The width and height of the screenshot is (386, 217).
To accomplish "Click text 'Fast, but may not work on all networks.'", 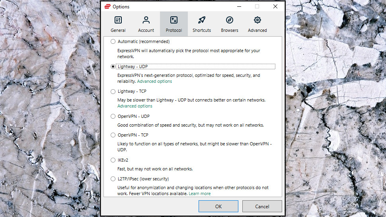I will [x=155, y=169].
